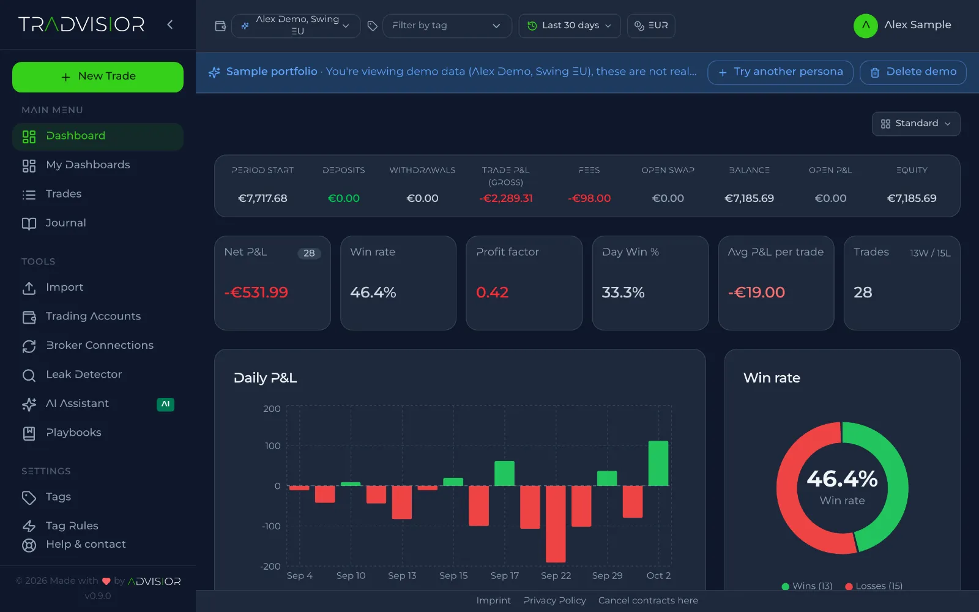
Task: Click the Import upload icon
Action: (x=29, y=288)
